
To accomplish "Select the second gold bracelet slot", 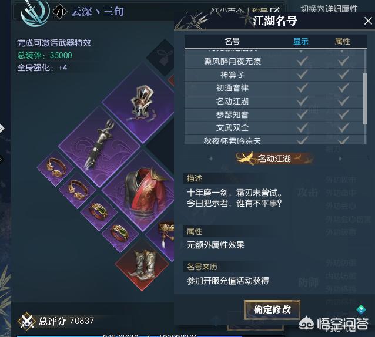I will click(78, 190).
